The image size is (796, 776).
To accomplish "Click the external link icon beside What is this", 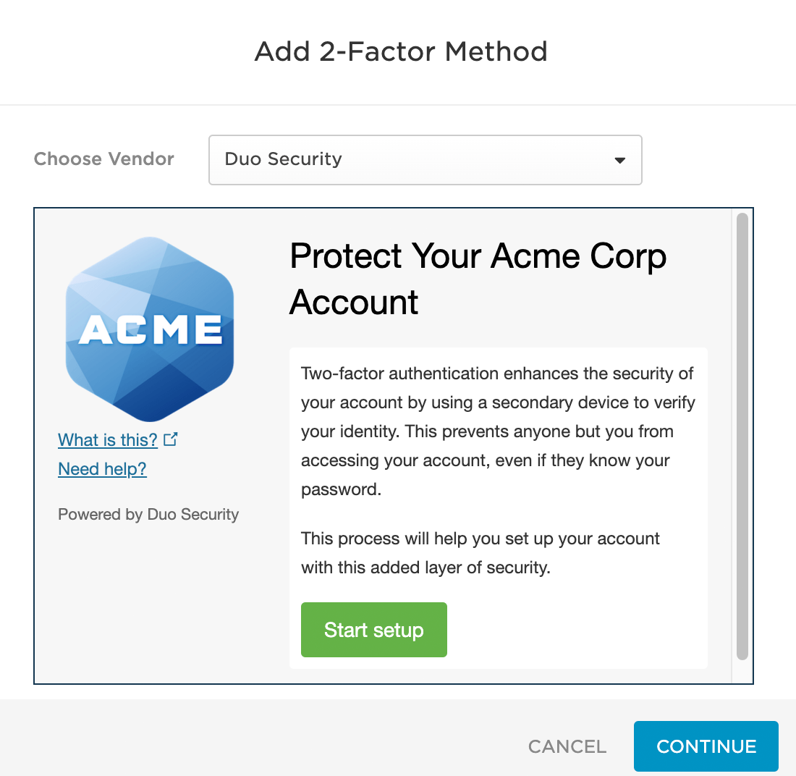I will point(171,439).
